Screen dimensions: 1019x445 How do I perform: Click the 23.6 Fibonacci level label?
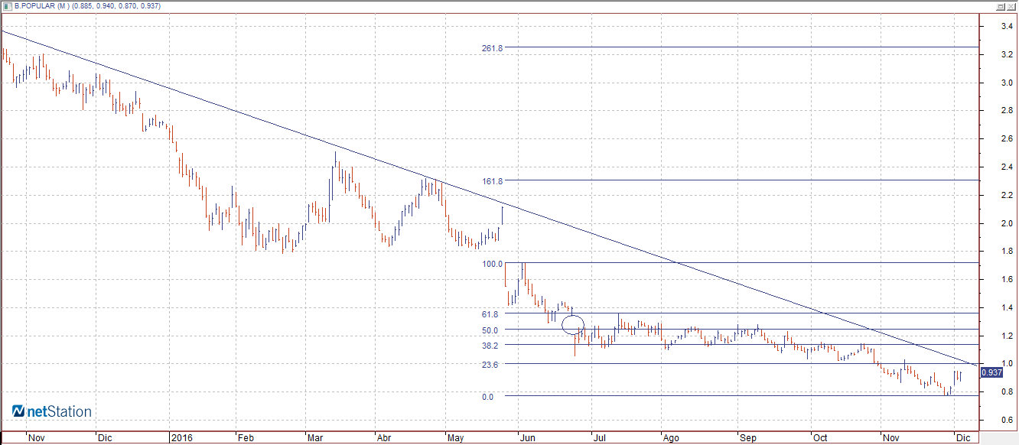(x=490, y=365)
